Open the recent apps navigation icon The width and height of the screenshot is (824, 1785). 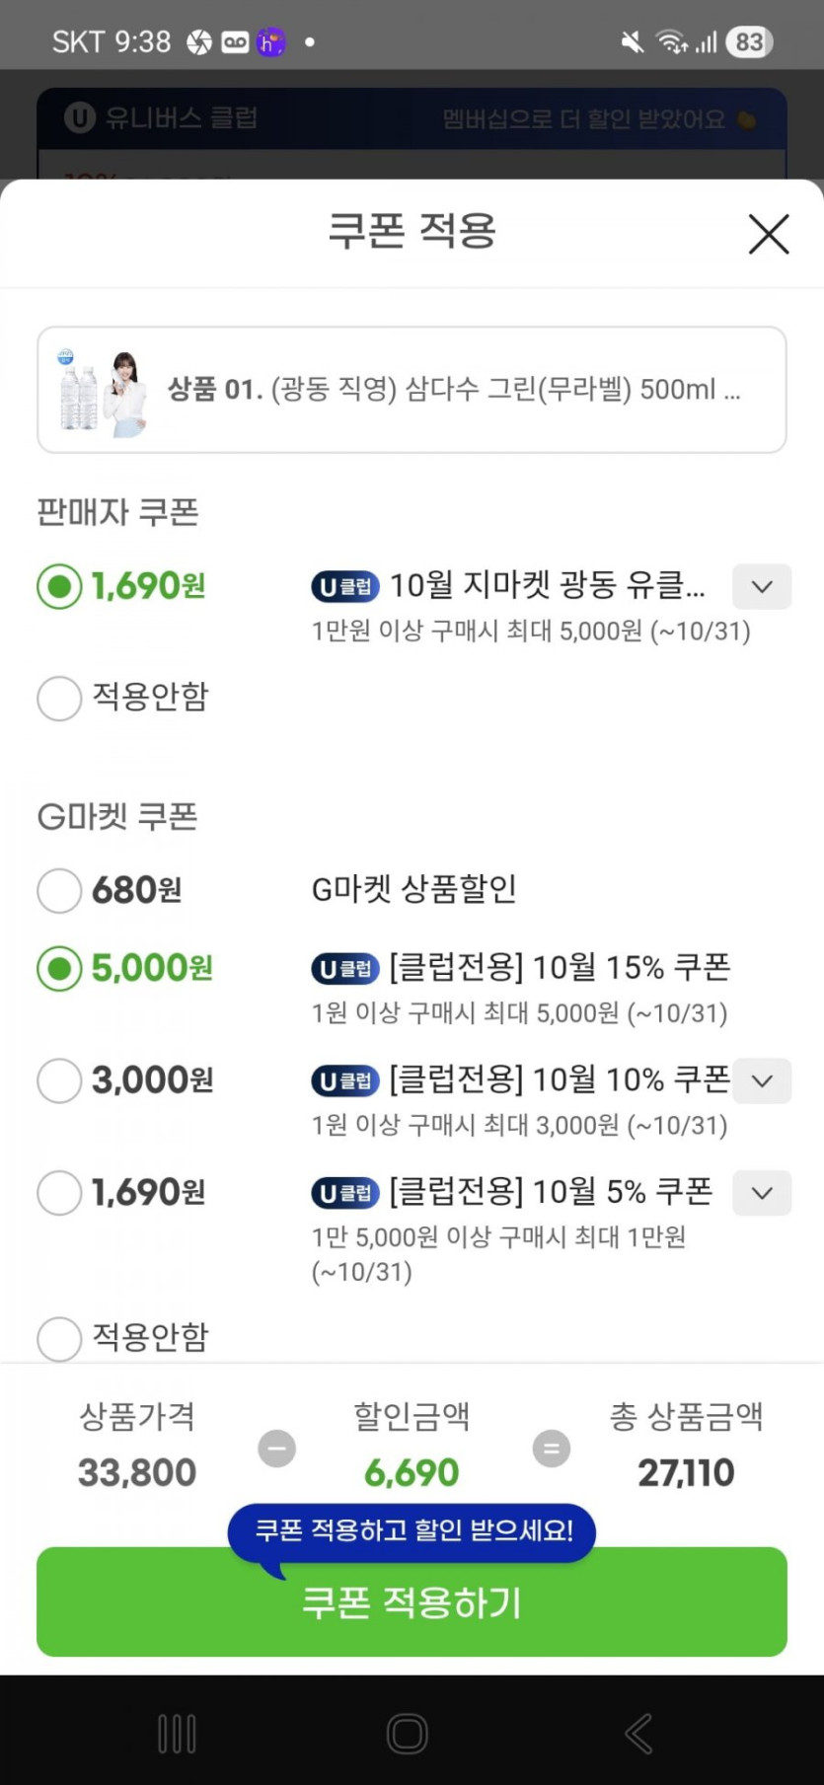[178, 1733]
